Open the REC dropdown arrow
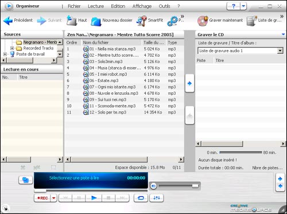Screen dimensions: 287x214 point(54,198)
